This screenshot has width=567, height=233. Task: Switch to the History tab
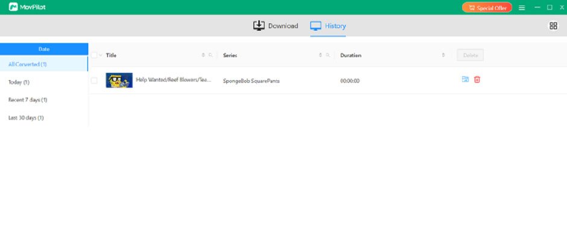pos(328,26)
